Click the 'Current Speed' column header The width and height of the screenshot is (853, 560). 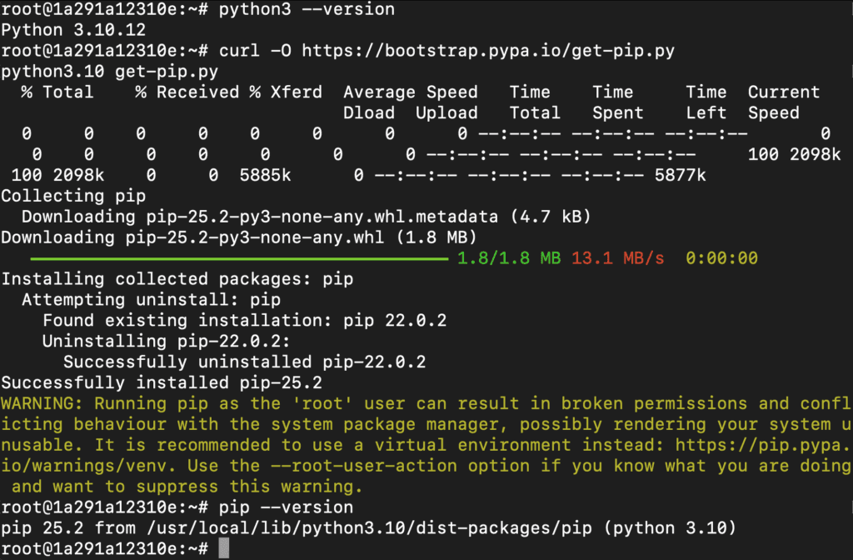point(784,102)
